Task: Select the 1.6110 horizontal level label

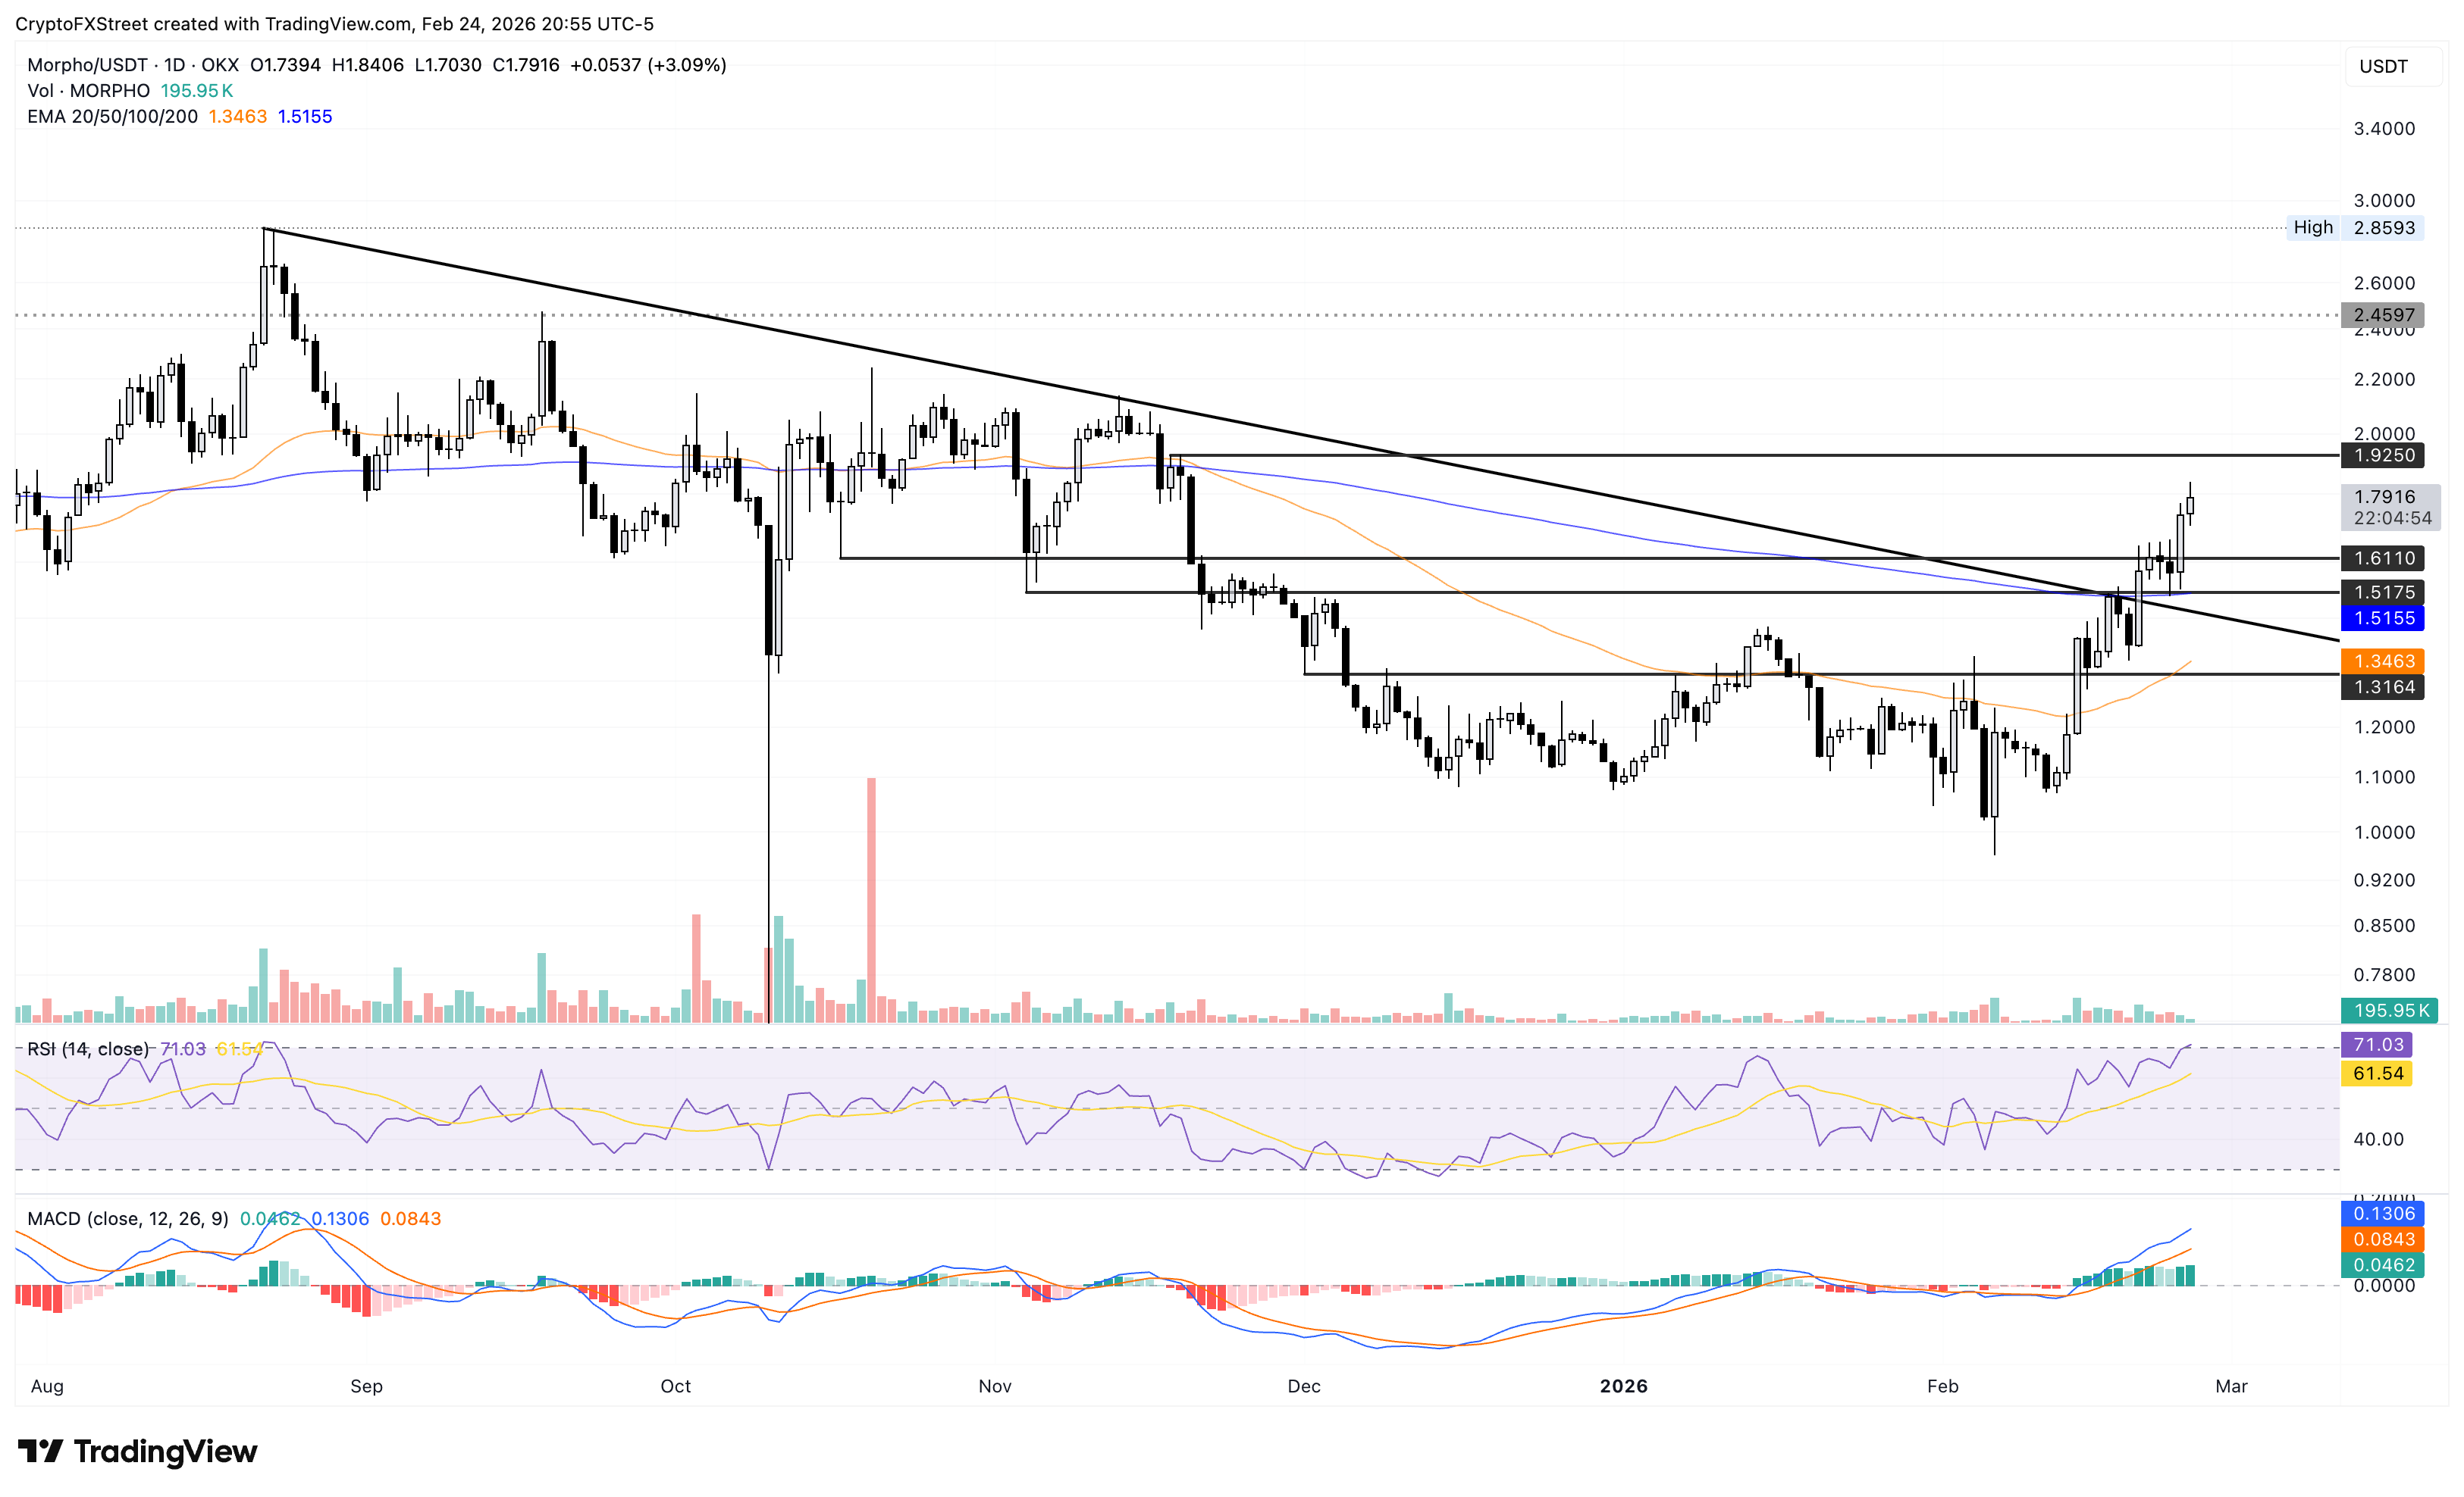Action: [x=2383, y=558]
